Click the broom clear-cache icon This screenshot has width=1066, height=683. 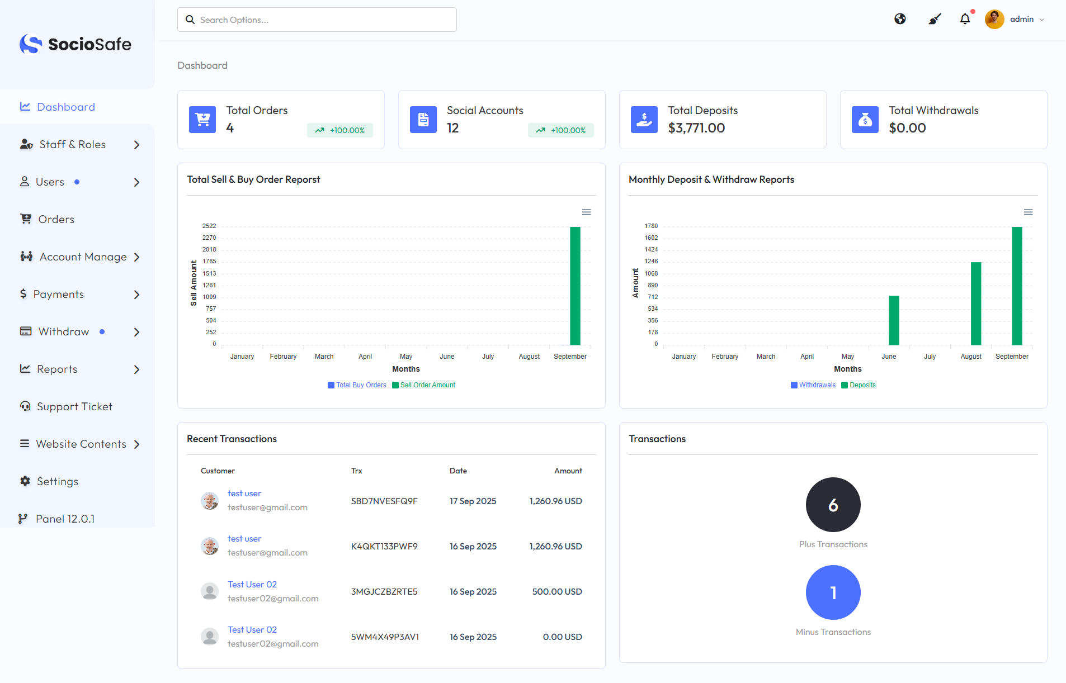pos(935,19)
